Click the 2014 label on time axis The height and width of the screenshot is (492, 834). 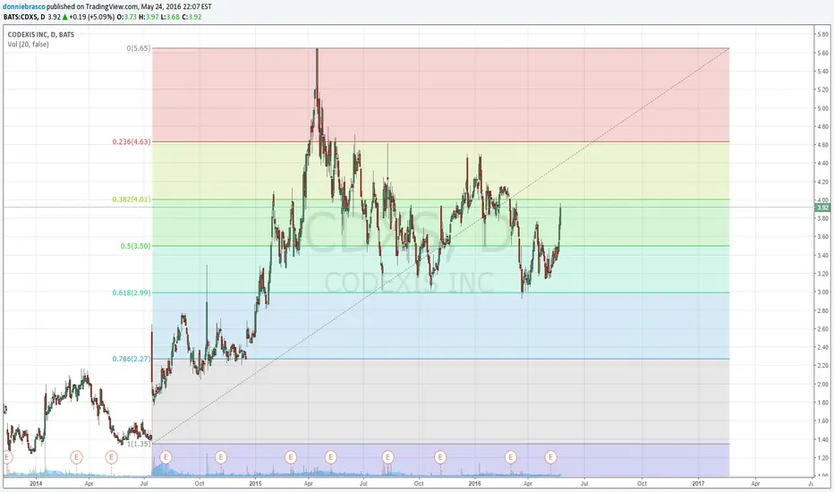click(36, 483)
